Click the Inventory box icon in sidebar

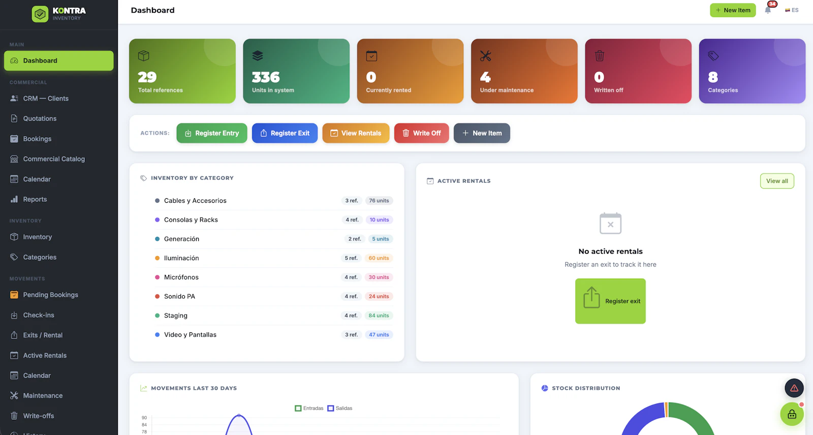click(14, 237)
